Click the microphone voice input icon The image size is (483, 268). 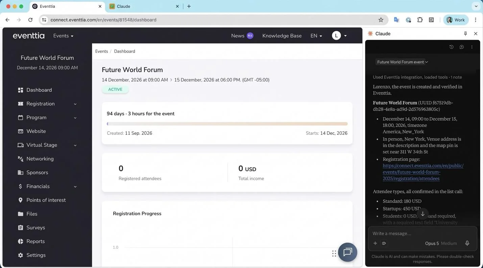(467, 243)
